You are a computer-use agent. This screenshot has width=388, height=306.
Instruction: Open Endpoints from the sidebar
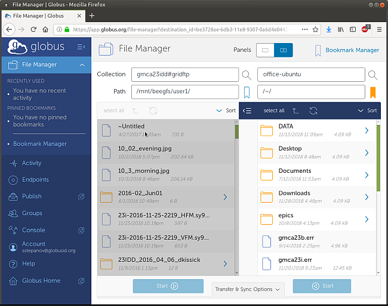coord(35,180)
